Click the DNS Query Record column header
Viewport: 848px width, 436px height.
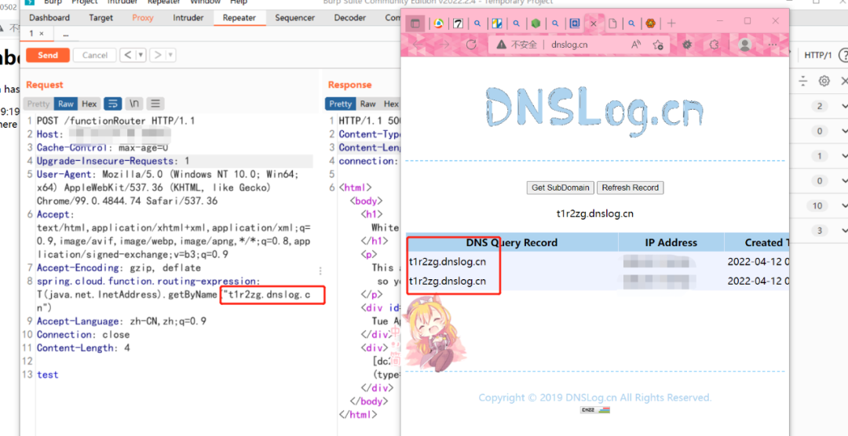(x=512, y=242)
